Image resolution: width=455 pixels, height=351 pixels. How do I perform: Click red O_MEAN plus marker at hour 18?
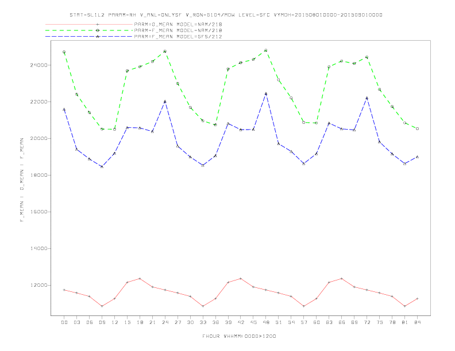(x=140, y=279)
